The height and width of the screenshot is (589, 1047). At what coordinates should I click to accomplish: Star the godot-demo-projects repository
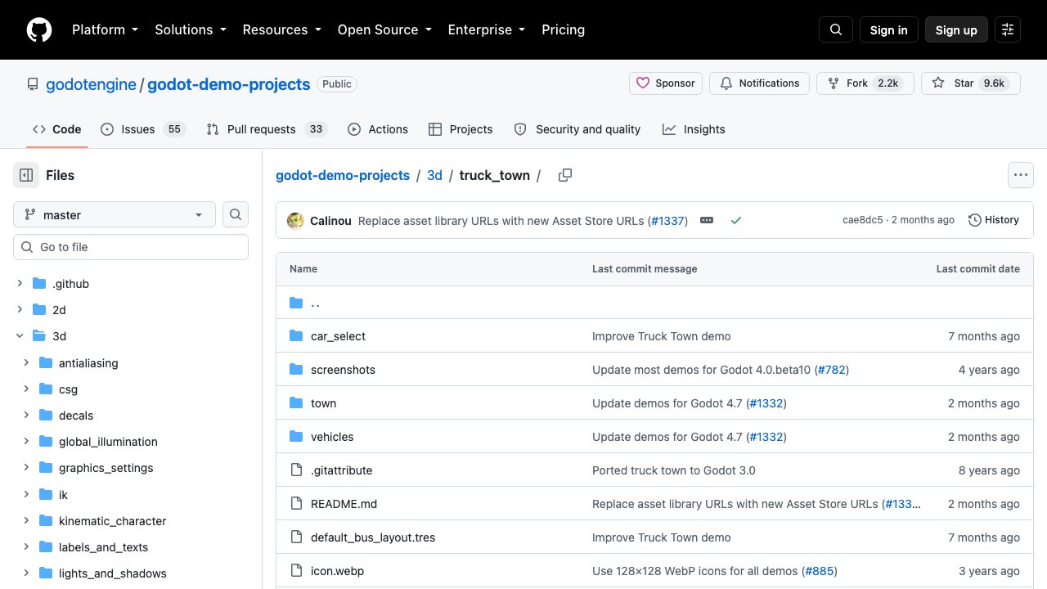point(971,83)
